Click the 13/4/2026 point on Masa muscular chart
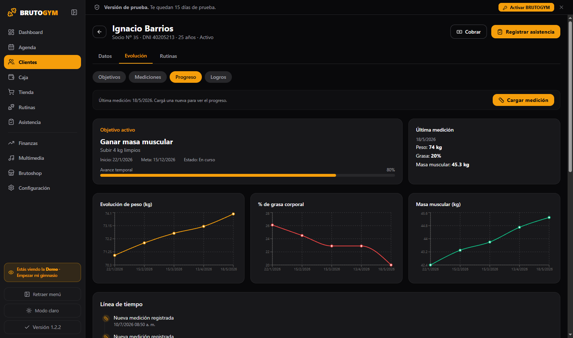 519,227
